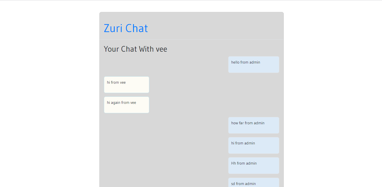
Task: Click the 'Hh' text in admin's message
Action: pos(234,163)
